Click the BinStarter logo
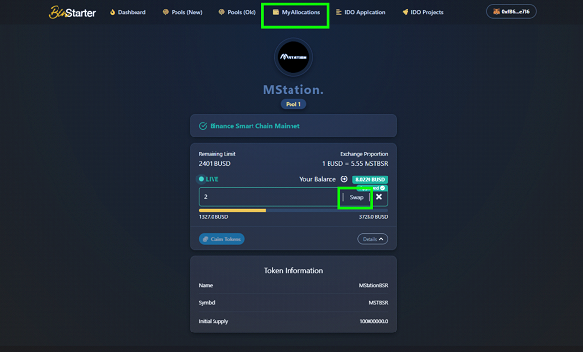This screenshot has width=583, height=352. point(72,12)
